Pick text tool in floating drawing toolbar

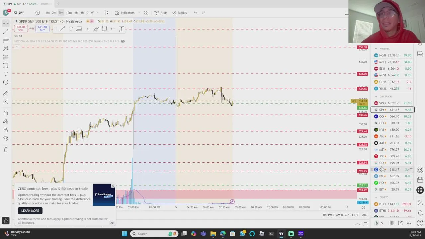point(71,29)
